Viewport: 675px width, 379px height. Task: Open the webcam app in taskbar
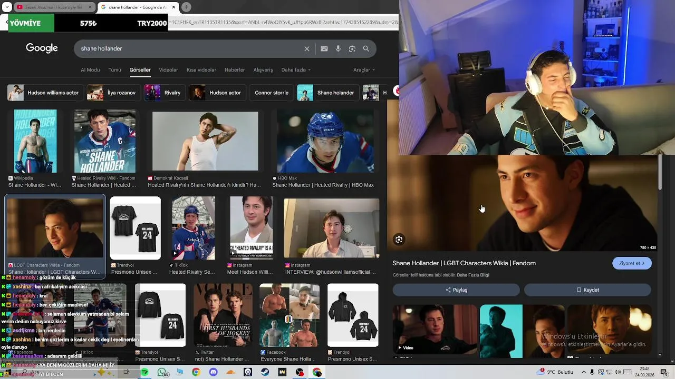pyautogui.click(x=248, y=372)
